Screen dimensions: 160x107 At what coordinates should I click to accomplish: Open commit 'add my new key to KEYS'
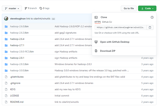68,90
